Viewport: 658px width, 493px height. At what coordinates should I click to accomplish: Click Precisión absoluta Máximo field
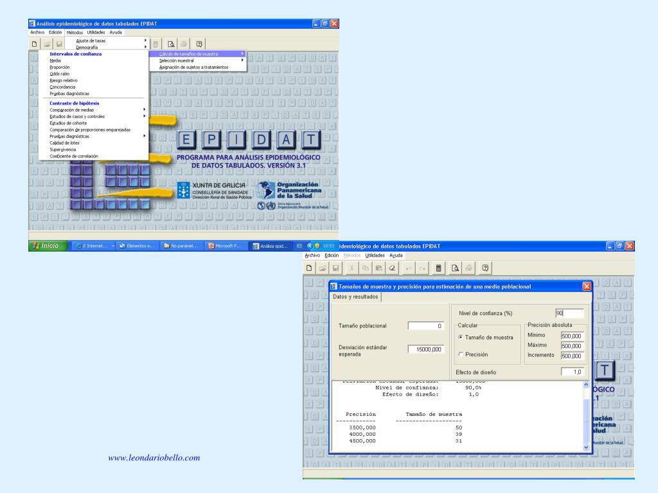[573, 346]
